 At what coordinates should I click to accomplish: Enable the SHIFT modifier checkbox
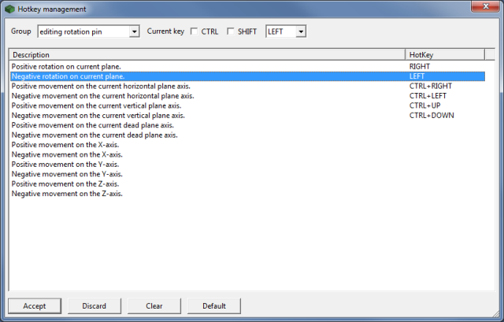(x=231, y=31)
